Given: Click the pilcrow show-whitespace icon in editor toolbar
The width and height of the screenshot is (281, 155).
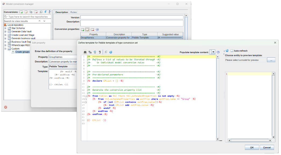Looking at the screenshot, I should [99, 52].
